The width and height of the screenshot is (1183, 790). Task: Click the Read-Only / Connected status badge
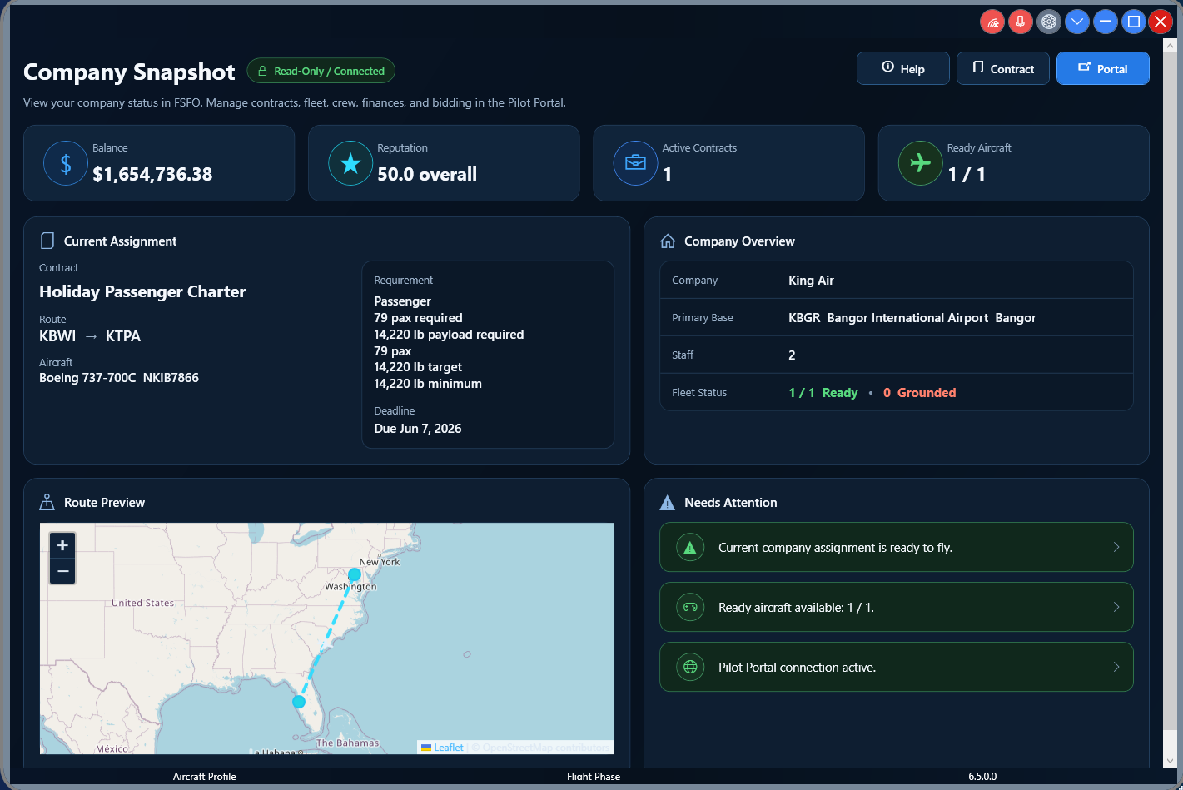(321, 71)
